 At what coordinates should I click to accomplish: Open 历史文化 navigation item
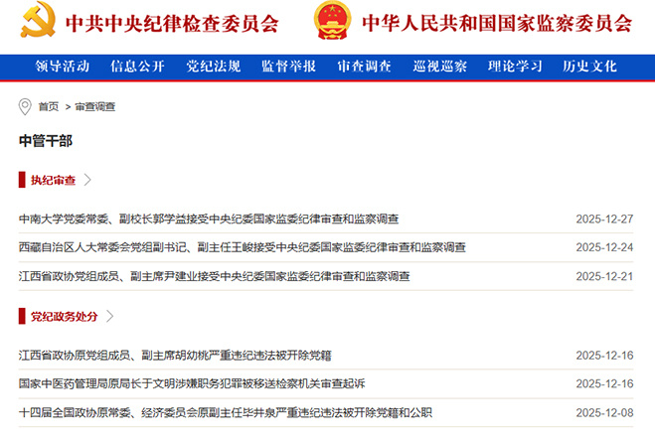tap(589, 67)
